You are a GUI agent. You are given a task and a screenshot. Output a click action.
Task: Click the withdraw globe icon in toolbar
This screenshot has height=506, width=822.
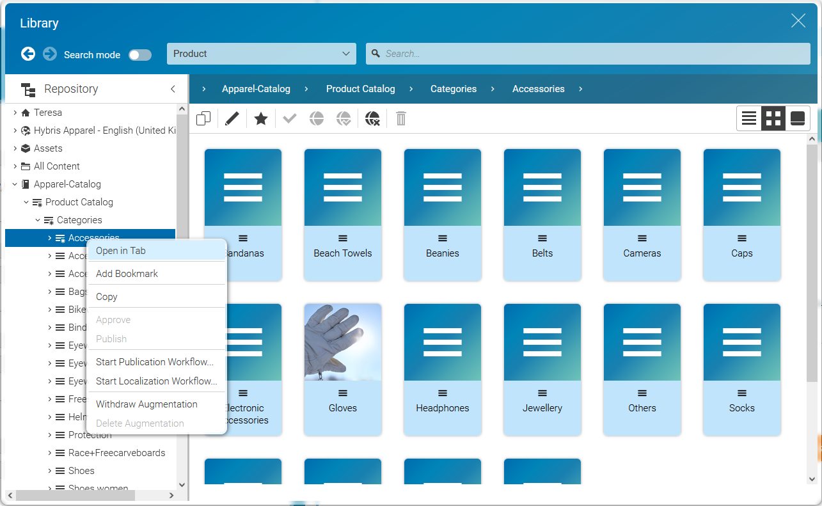(372, 118)
